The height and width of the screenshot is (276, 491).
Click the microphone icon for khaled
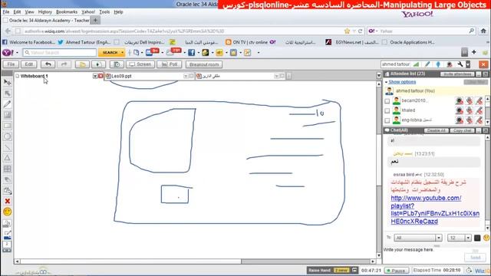(x=469, y=110)
